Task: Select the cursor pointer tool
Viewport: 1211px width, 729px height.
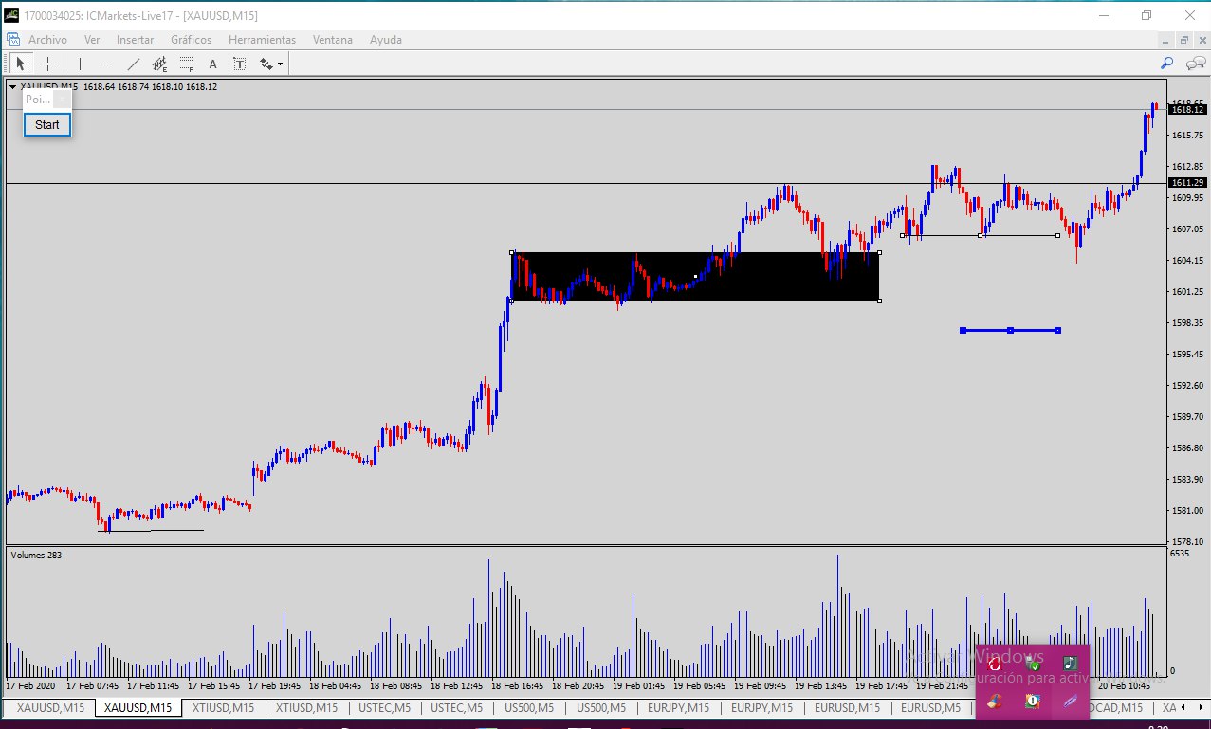Action: [21, 64]
